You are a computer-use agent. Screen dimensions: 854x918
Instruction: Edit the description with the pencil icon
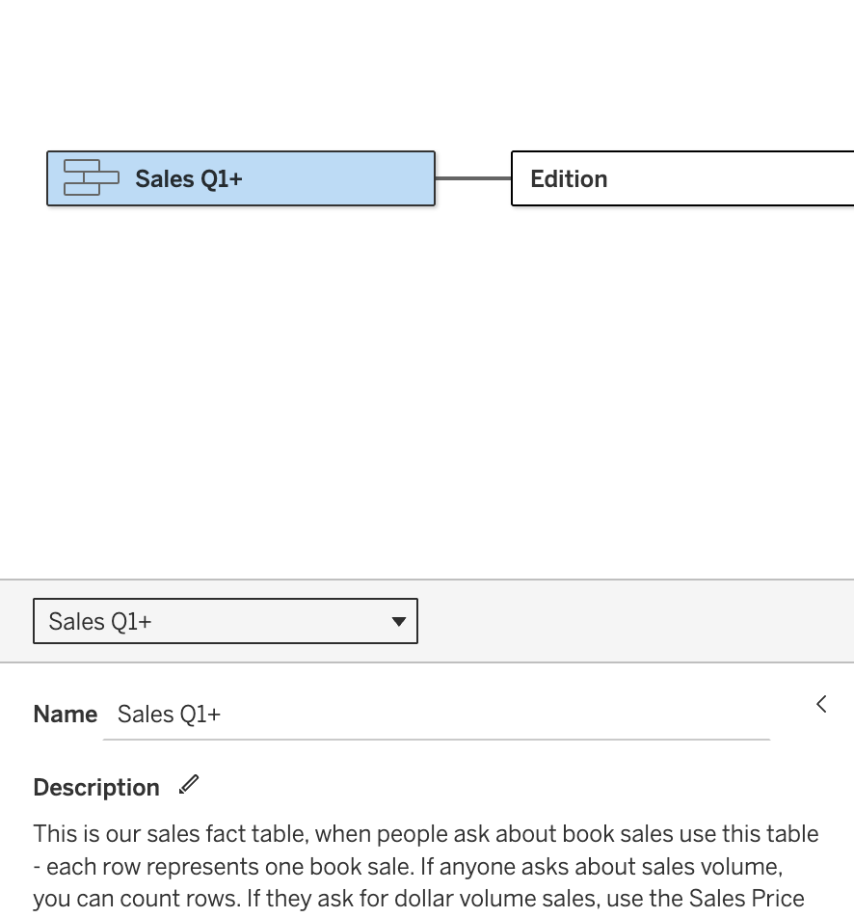[189, 785]
